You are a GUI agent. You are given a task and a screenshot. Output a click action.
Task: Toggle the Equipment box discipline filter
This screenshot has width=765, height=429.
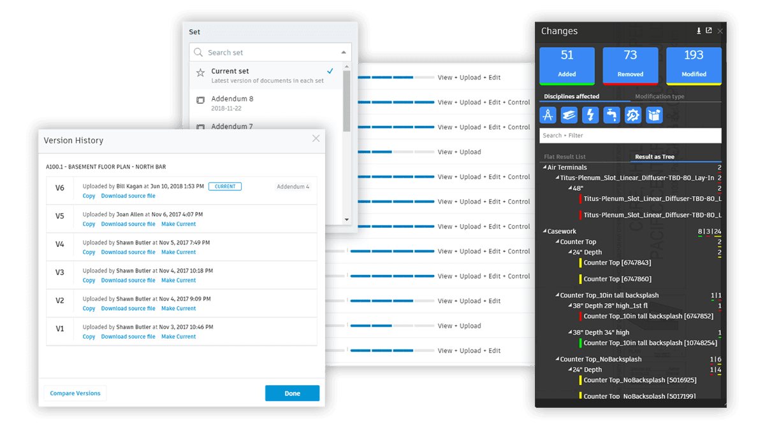click(x=654, y=115)
